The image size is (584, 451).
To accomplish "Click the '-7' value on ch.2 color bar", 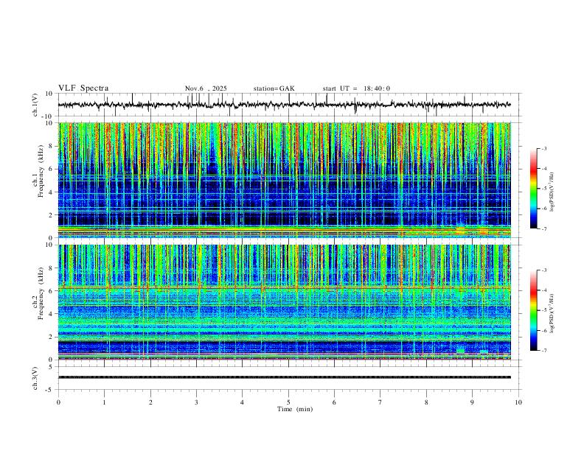I will 543,351.
